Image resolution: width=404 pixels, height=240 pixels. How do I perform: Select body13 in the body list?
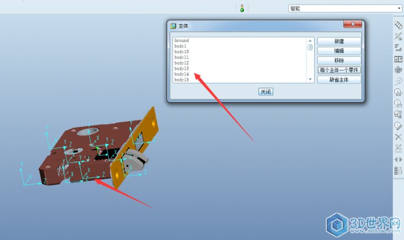(x=181, y=69)
